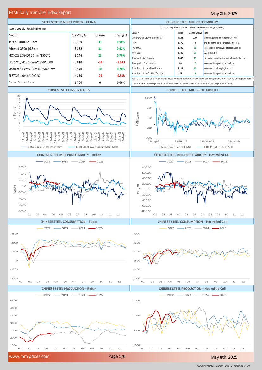Click the MMi Fe 62% price 97.43
Image resolution: width=262 pixels, height=370 pixels.
click(180, 38)
